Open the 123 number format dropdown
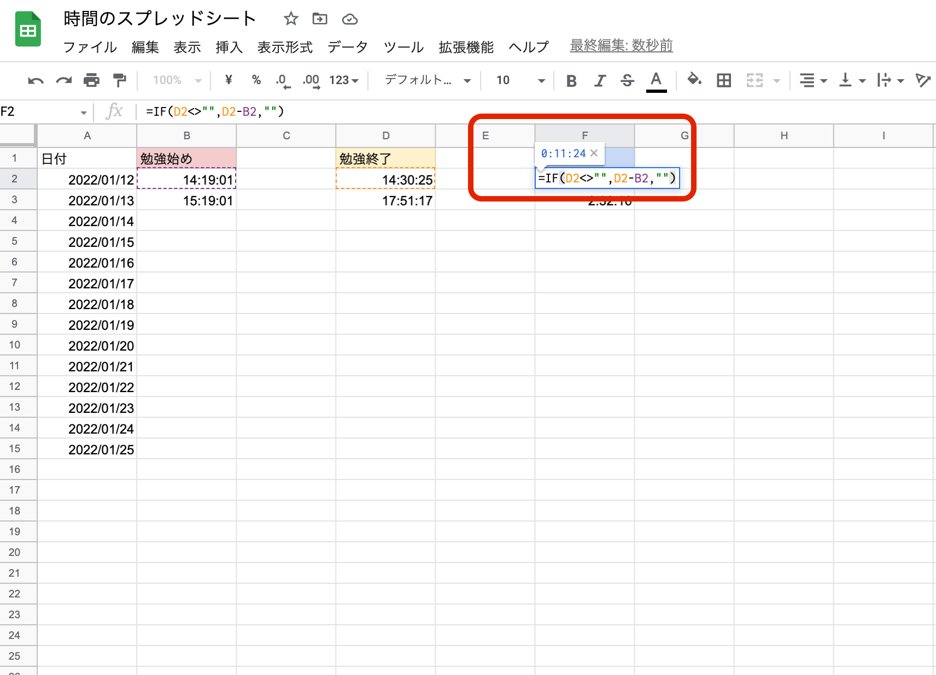 (x=344, y=80)
